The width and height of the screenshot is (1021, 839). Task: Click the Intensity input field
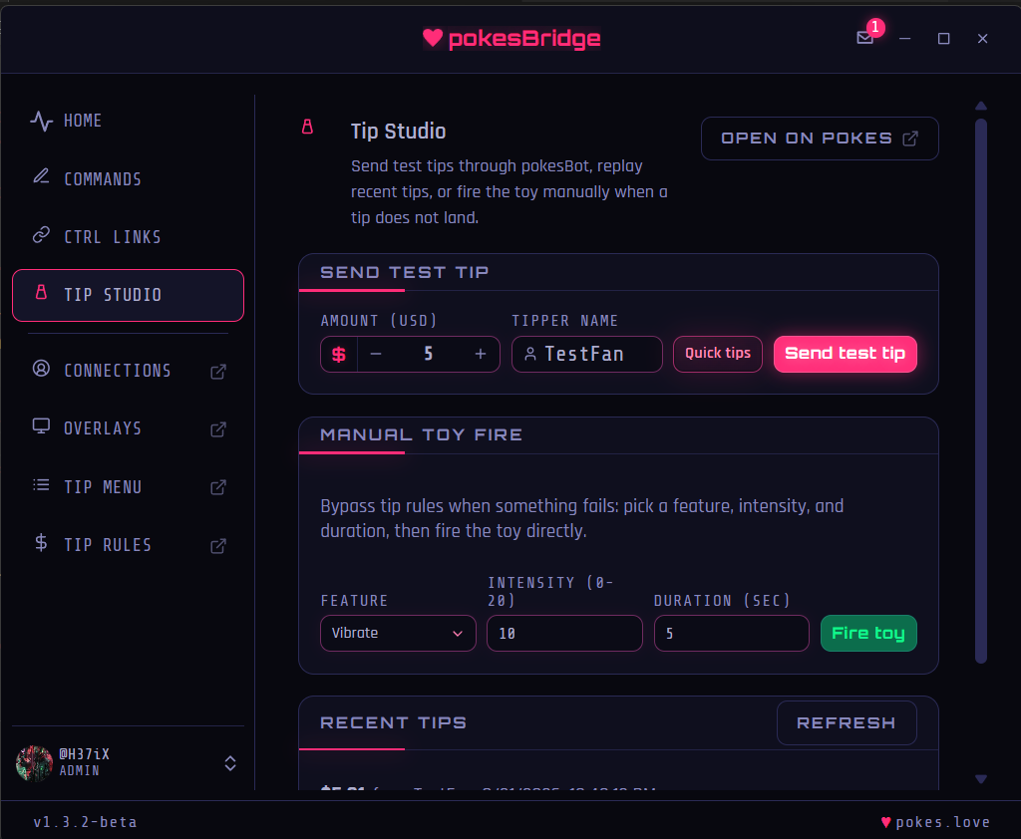(564, 634)
